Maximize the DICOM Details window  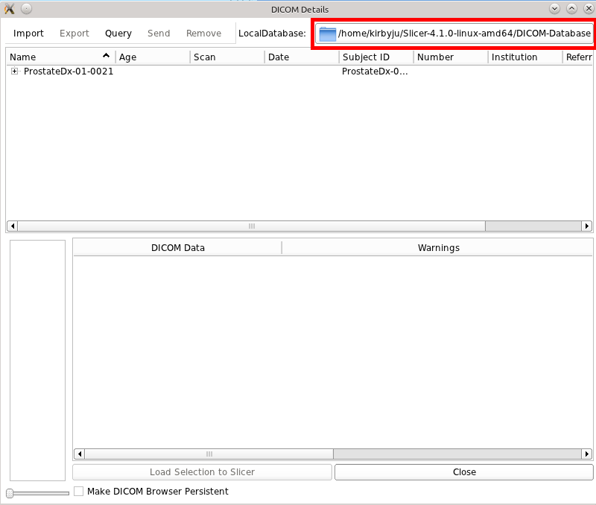571,9
